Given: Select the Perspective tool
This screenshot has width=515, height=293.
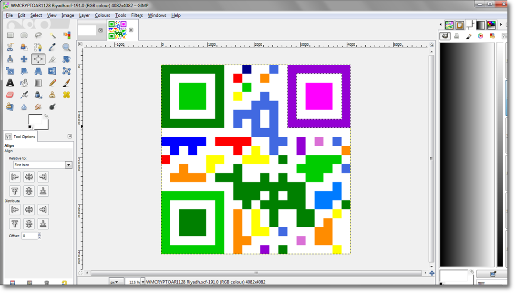Looking at the screenshot, I should coord(38,71).
